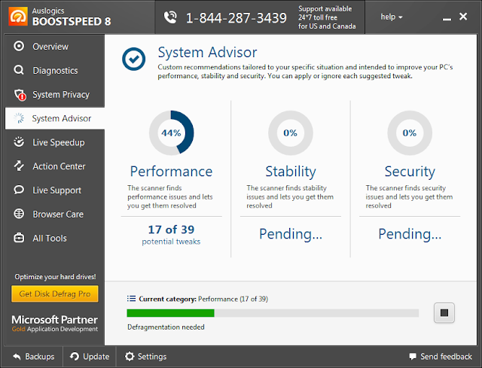Click the Update label in bottom bar
The height and width of the screenshot is (368, 482).
(96, 356)
